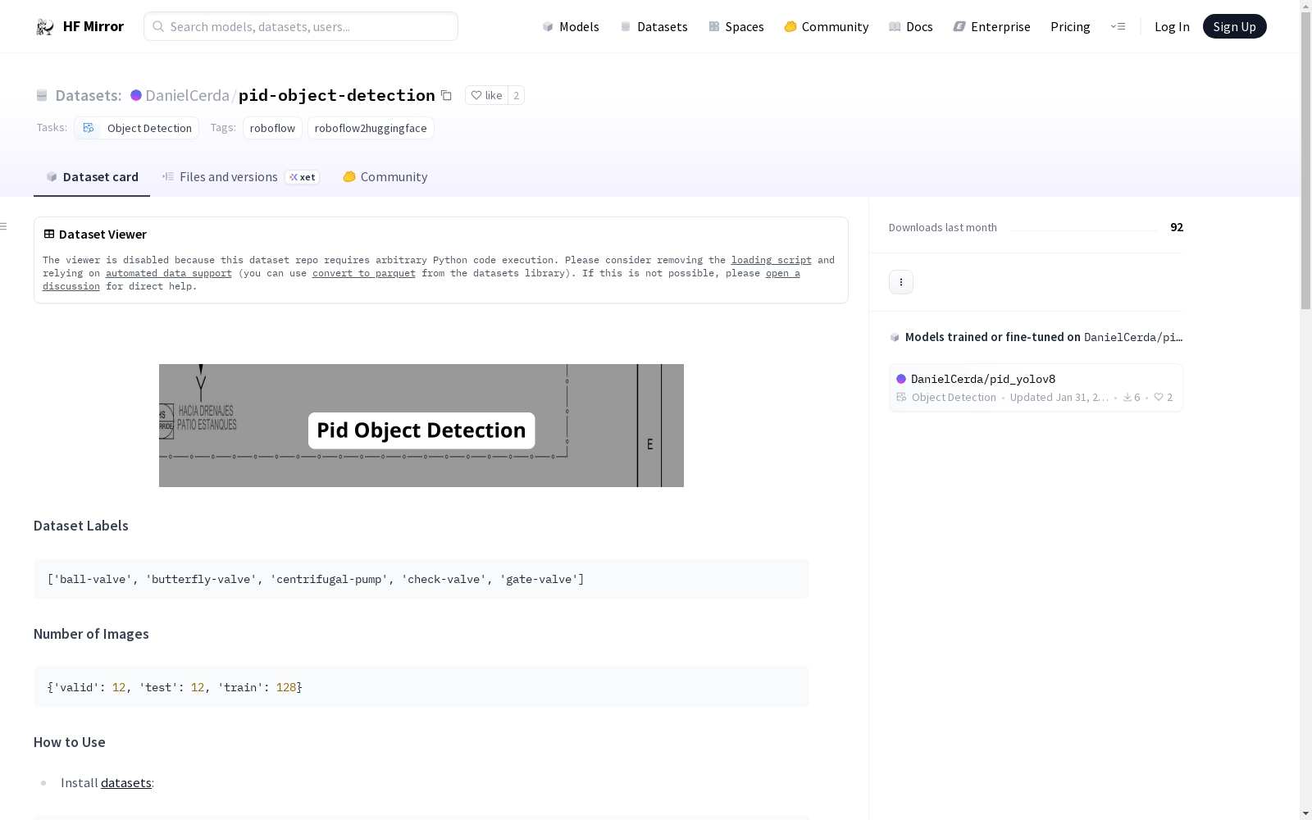Click the search models field

[x=300, y=26]
